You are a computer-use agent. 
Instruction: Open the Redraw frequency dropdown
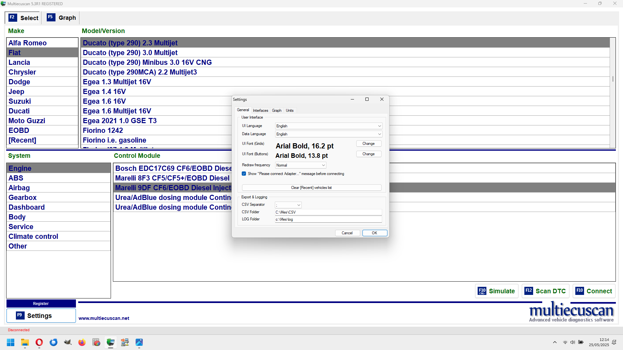click(x=300, y=165)
